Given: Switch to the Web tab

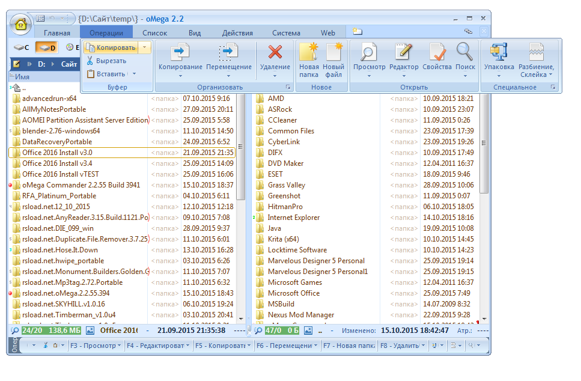Looking at the screenshot, I should pos(327,32).
